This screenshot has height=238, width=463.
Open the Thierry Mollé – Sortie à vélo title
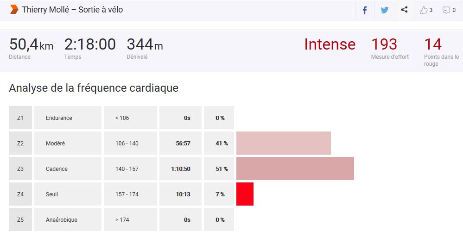click(72, 10)
